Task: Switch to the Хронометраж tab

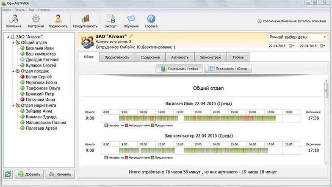Action: [x=210, y=57]
